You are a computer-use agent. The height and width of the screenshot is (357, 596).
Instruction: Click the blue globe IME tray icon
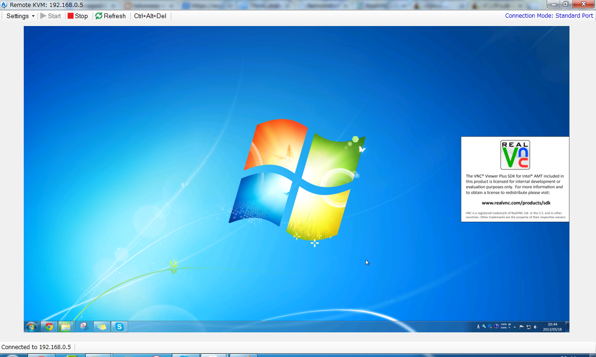[490, 327]
